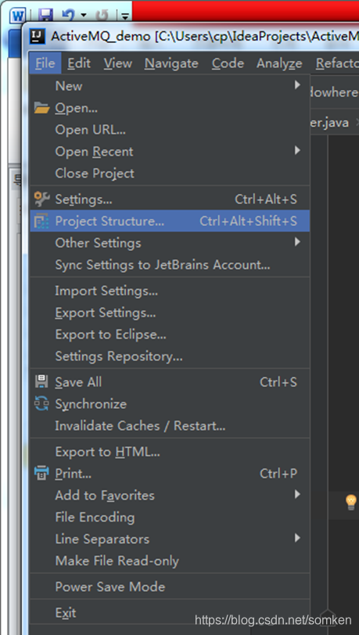Select Export Settings... entry
359x635 pixels.
pos(170,313)
